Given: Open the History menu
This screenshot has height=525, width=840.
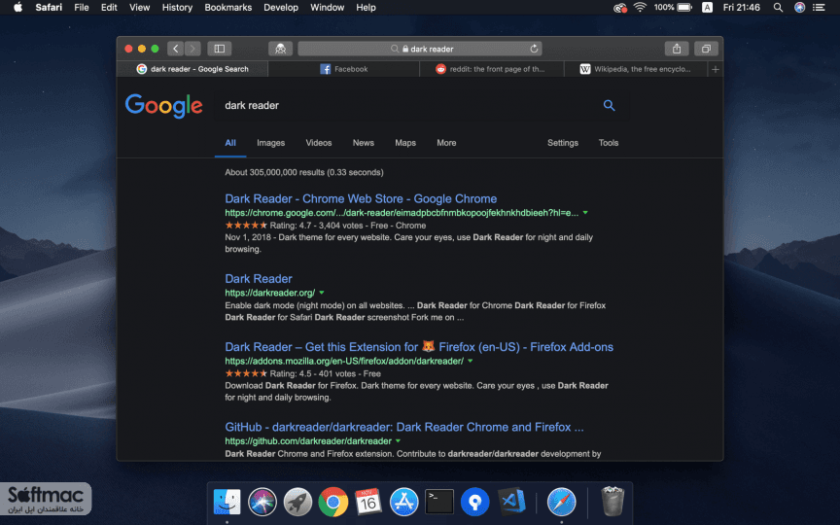Looking at the screenshot, I should [177, 8].
